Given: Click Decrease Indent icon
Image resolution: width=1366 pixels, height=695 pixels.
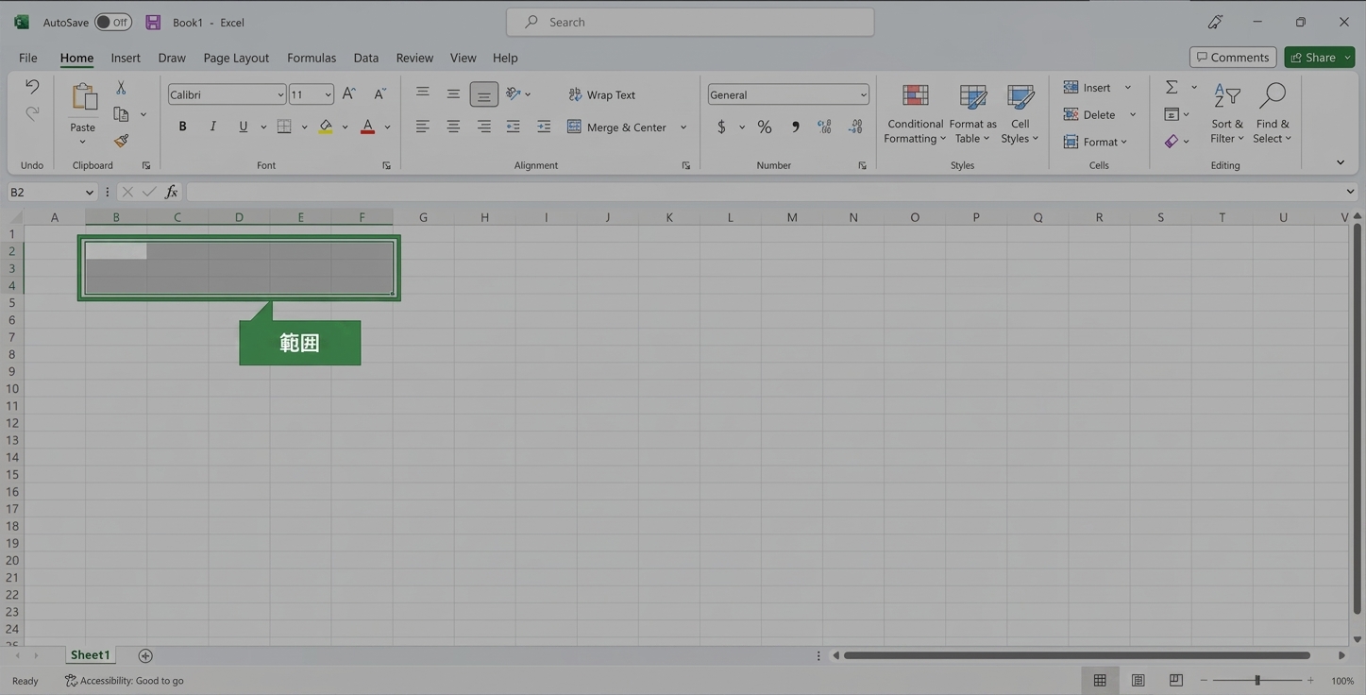Looking at the screenshot, I should pos(514,127).
